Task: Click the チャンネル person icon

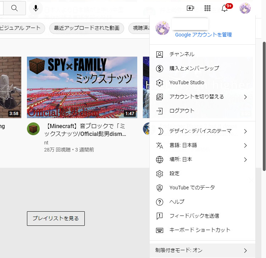Action: (160, 55)
